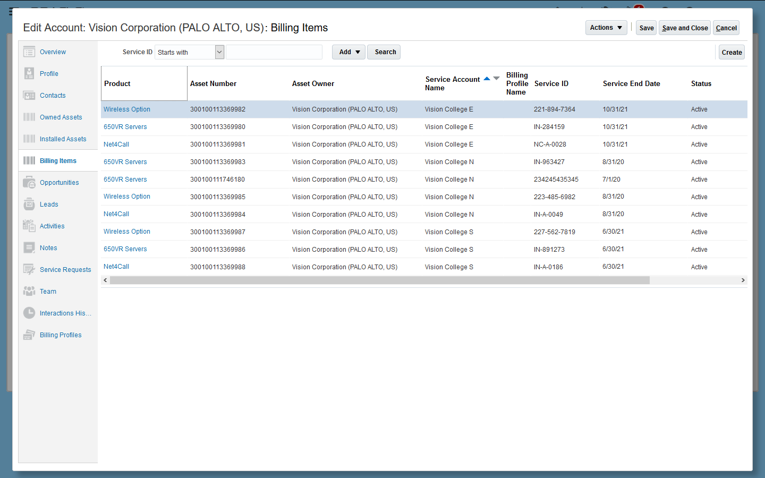Image resolution: width=765 pixels, height=478 pixels.
Task: Select Service ID cell 234245435345
Action: [x=556, y=180]
